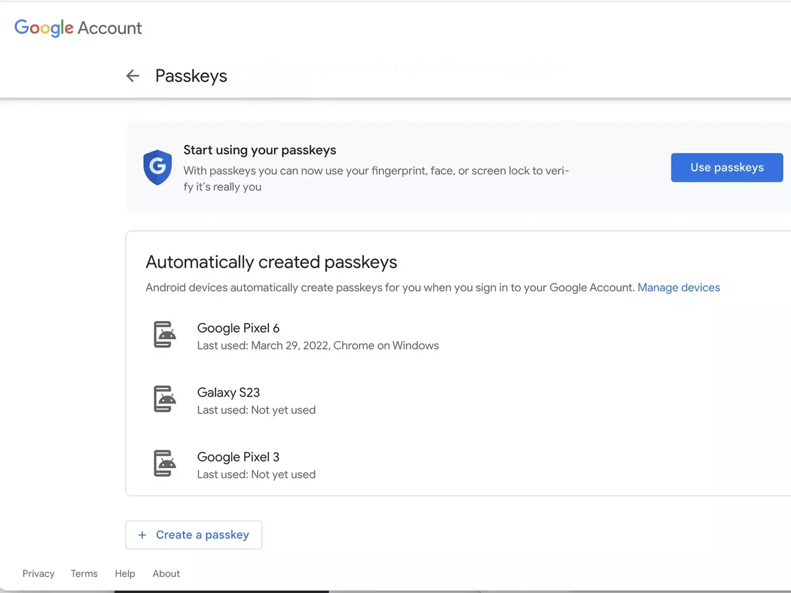Select the Google Pixel 3 device icon
Screen dimensions: 791x593
[x=165, y=463]
